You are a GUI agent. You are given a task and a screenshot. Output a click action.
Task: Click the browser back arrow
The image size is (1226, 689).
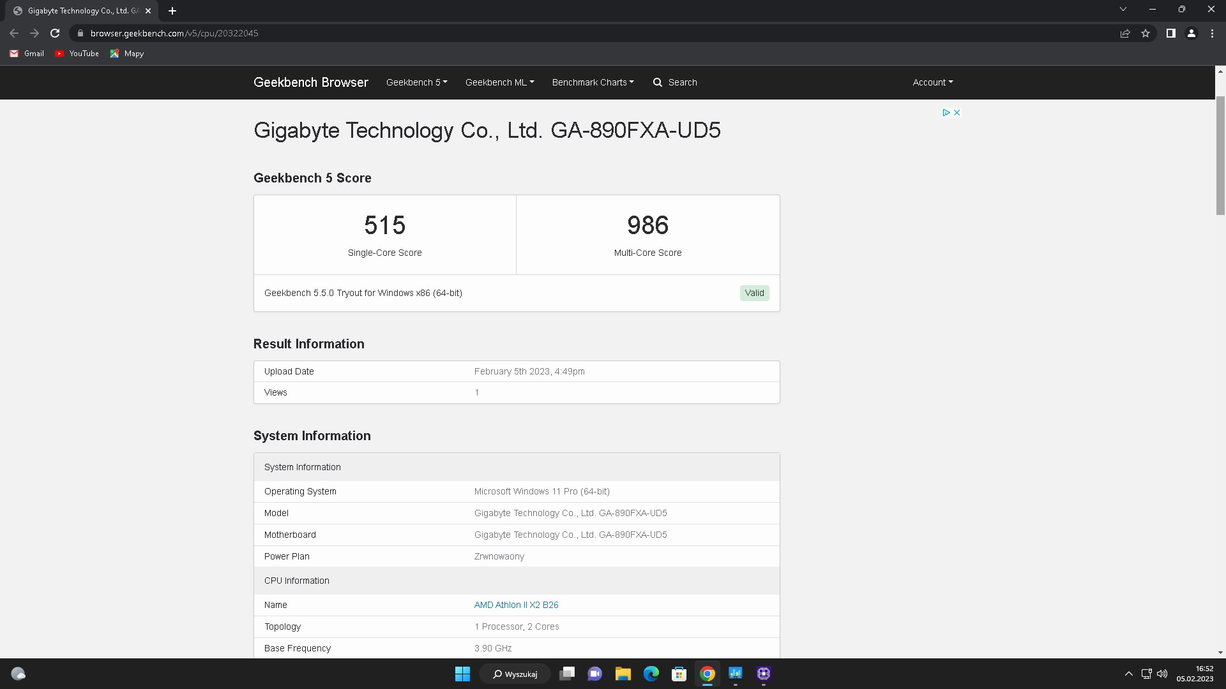pyautogui.click(x=14, y=33)
